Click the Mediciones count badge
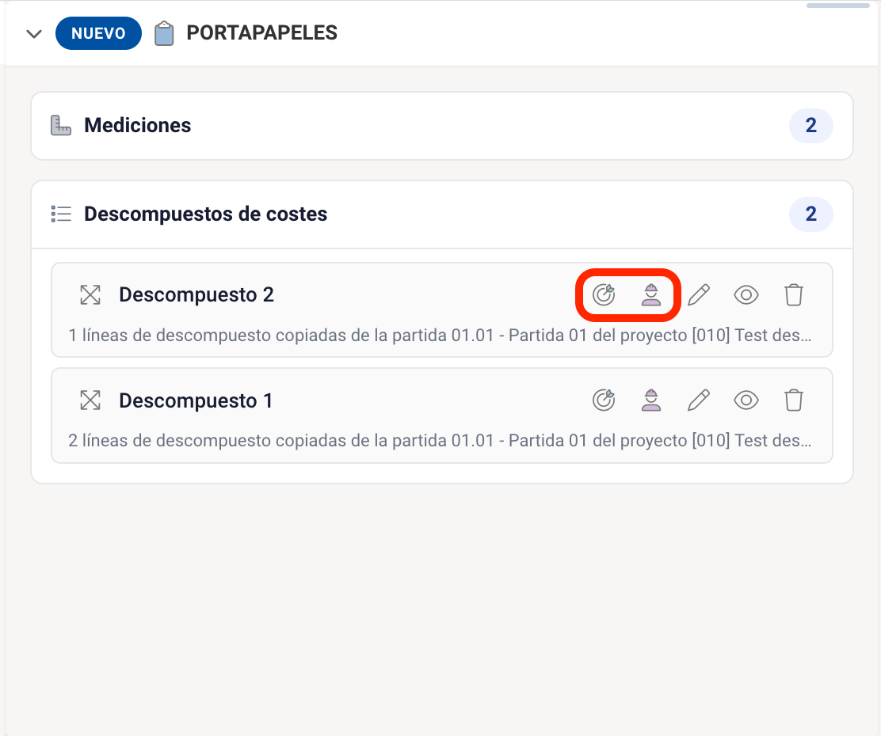 (x=810, y=126)
